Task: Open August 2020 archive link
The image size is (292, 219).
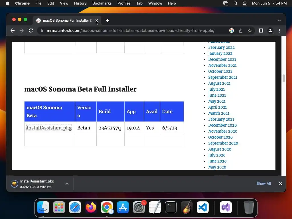Action: pos(220,149)
